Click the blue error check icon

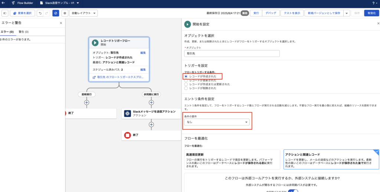point(55,13)
